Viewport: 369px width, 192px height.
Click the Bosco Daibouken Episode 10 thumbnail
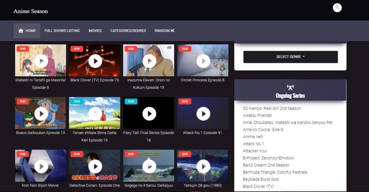[40, 113]
